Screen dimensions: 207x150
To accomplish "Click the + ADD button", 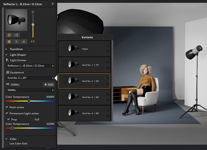I will pos(49,85).
